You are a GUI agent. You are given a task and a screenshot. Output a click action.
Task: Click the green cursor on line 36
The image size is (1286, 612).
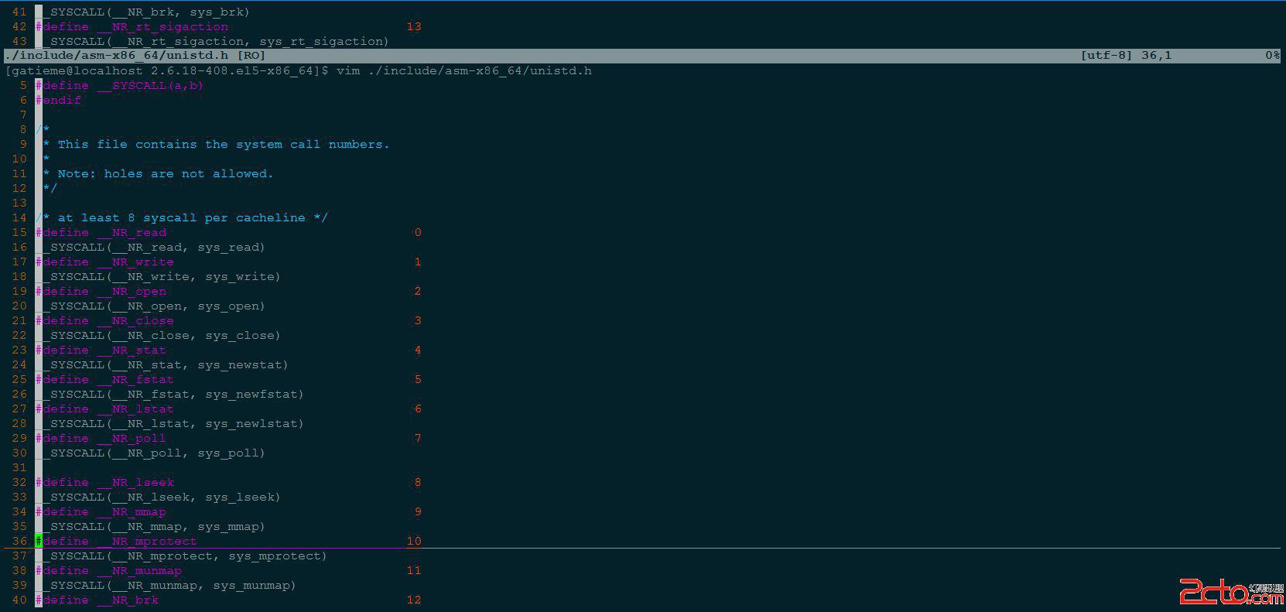pos(39,541)
